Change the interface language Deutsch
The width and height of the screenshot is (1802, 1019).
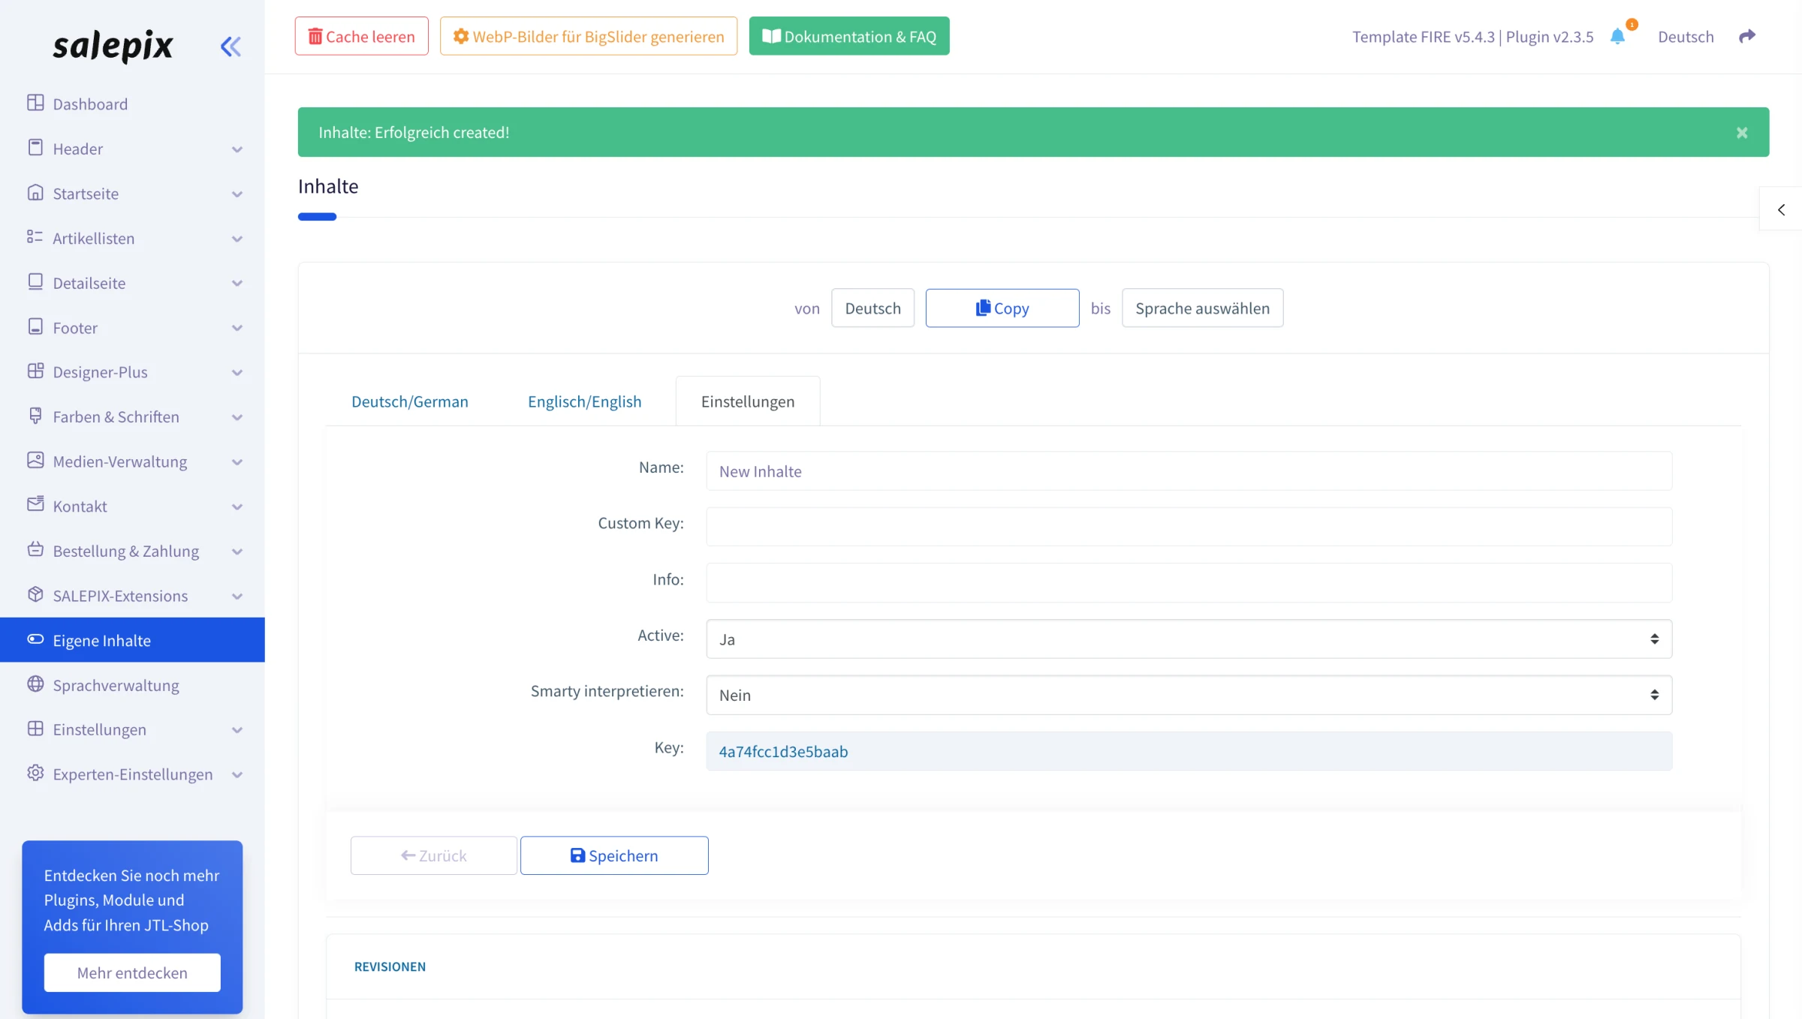tap(1686, 37)
